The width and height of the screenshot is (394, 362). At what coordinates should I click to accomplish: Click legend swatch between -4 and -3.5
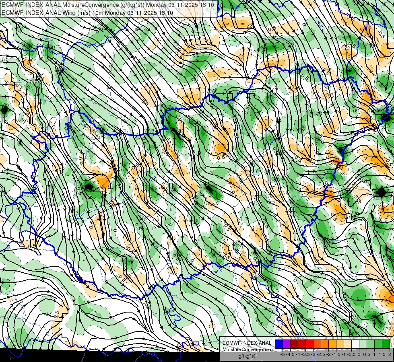point(302,344)
